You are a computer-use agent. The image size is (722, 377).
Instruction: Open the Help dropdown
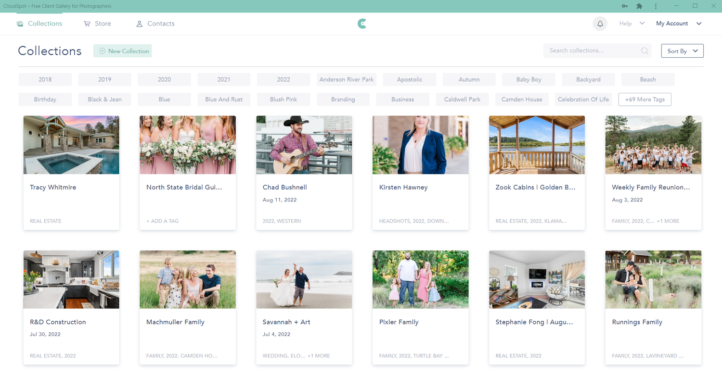(x=631, y=23)
